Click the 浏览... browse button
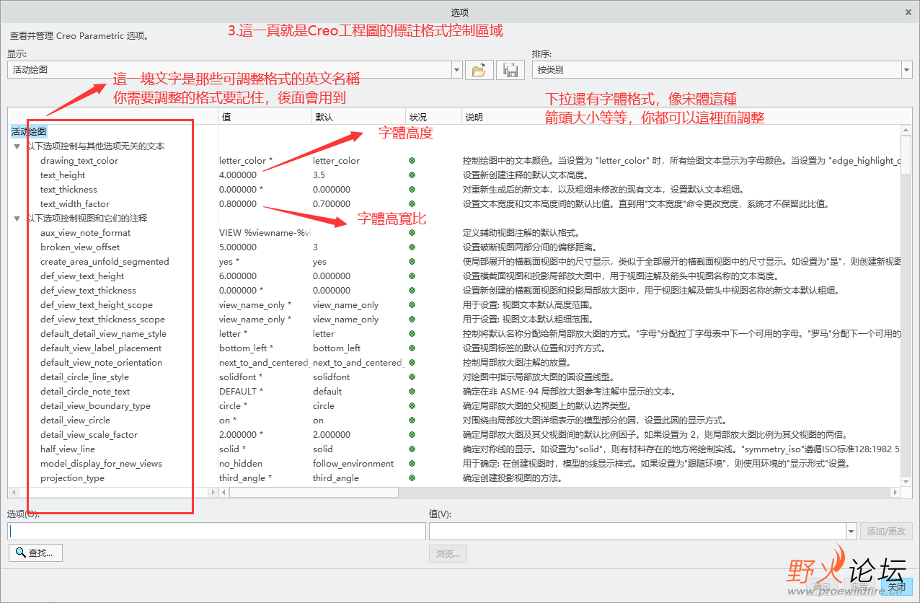920x603 pixels. 448,553
